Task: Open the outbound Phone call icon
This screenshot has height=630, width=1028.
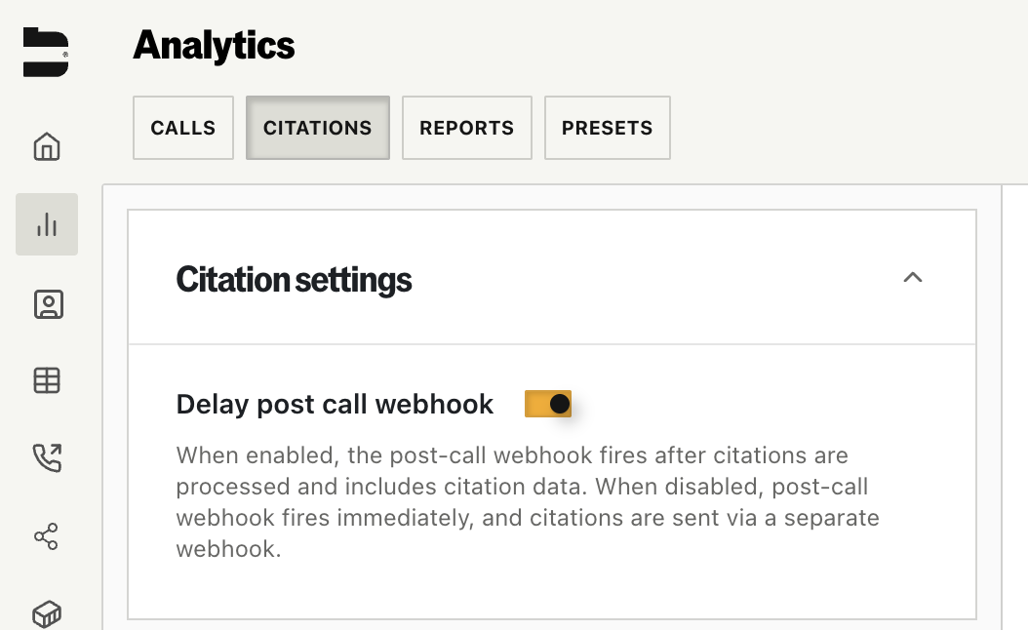Action: 46,457
